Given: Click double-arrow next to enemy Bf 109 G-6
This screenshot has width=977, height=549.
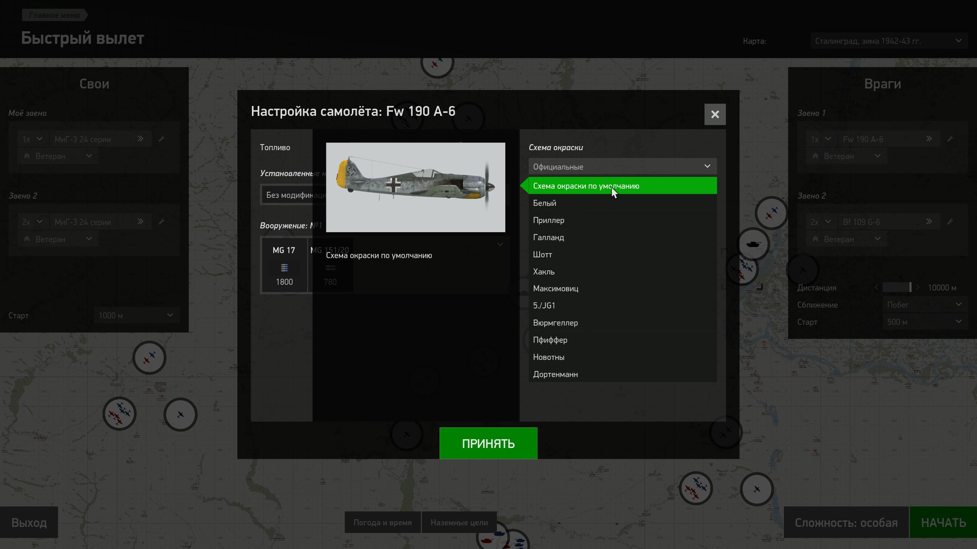Looking at the screenshot, I should click(929, 222).
